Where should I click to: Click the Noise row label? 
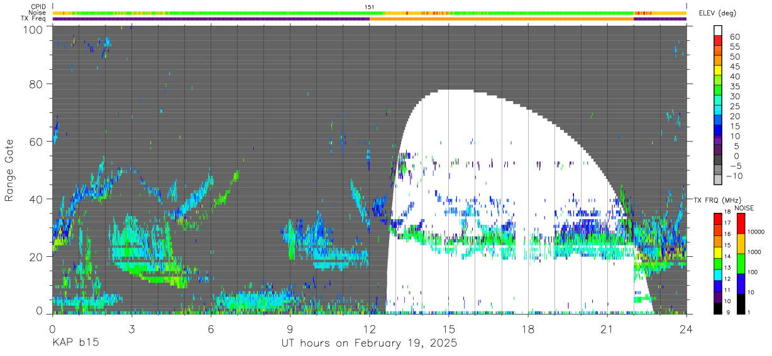[x=38, y=13]
